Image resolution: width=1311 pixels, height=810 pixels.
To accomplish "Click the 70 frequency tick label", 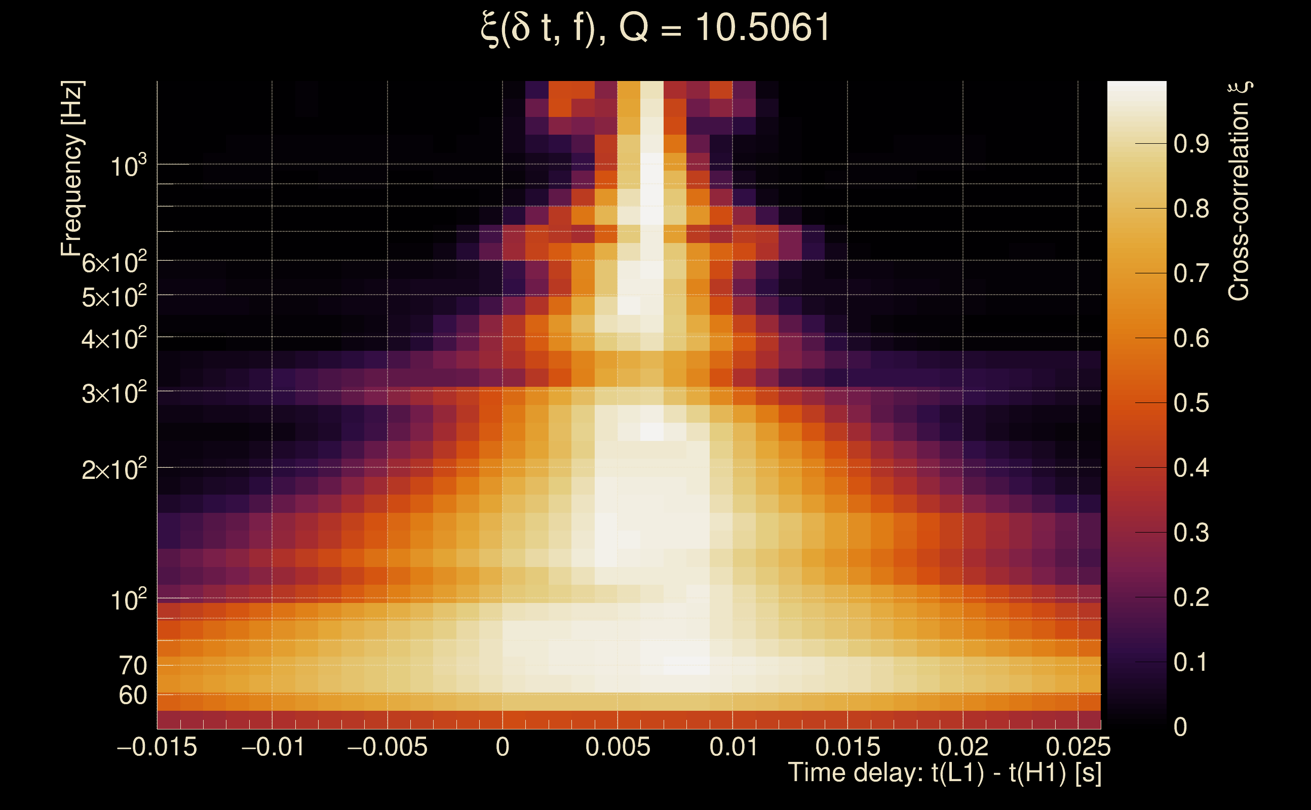I will (x=132, y=666).
